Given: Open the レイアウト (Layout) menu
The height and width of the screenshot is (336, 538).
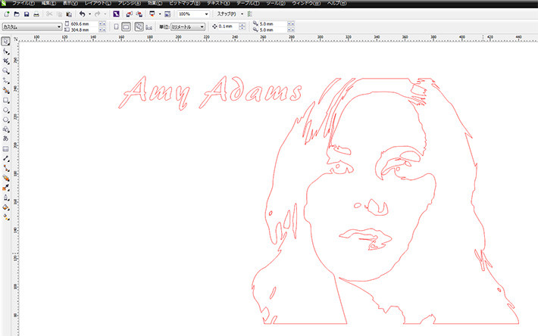Looking at the screenshot, I should click(x=98, y=4).
